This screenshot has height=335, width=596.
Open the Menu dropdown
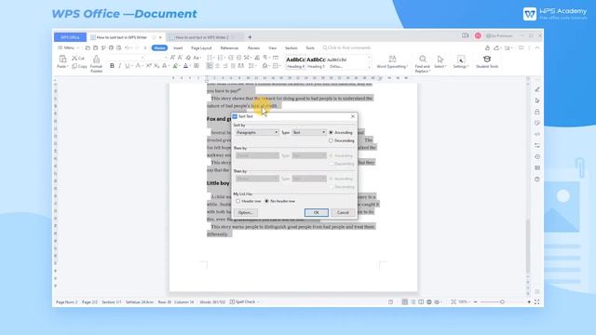click(x=68, y=47)
